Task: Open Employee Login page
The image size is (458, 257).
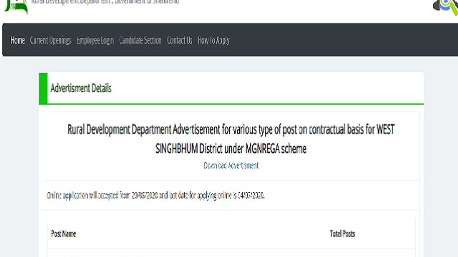Action: (x=95, y=40)
